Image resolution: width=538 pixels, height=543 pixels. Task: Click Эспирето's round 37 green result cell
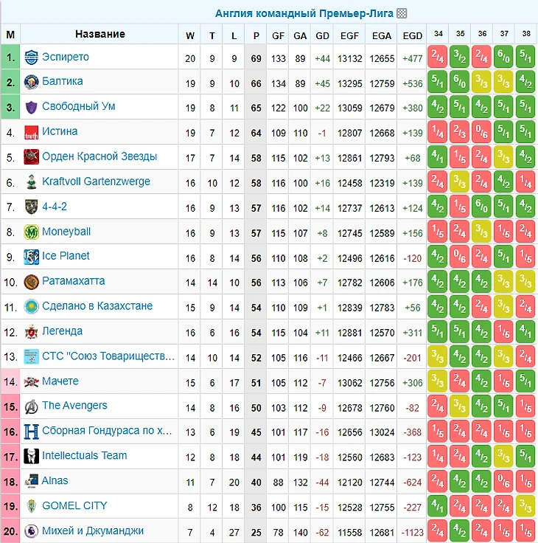pyautogui.click(x=504, y=58)
